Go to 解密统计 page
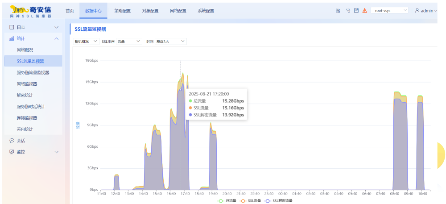This screenshot has height=204, width=446. coord(25,95)
